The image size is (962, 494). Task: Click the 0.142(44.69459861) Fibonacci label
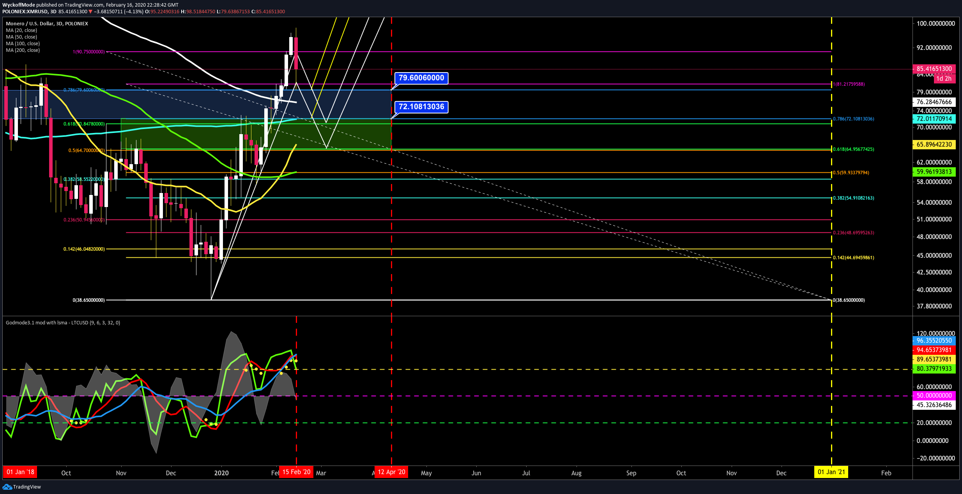853,258
